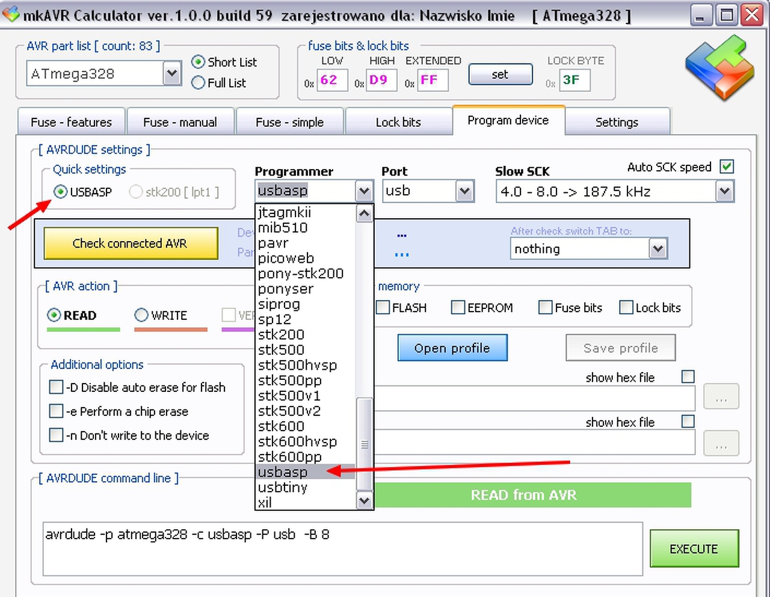Collapse the Programmer dropdown arrow
The image size is (770, 597).
click(364, 191)
